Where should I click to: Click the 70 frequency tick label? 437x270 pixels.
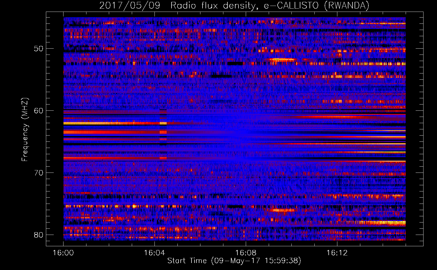click(39, 173)
